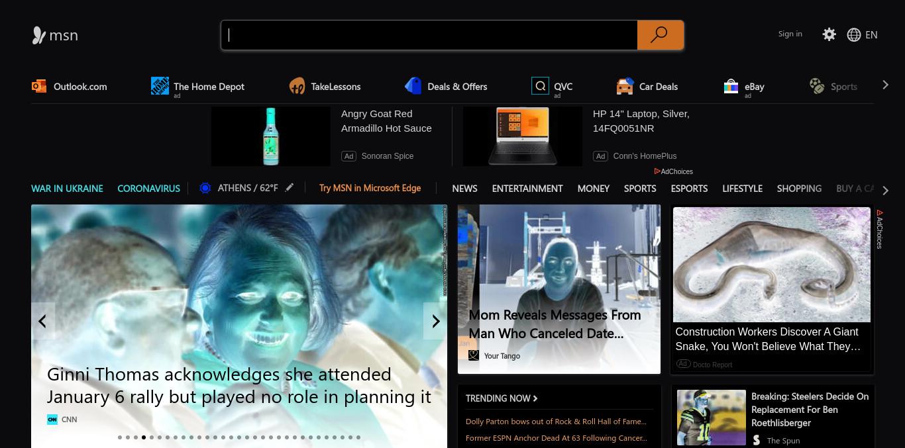Open the LIFESTYLE tab

[742, 189]
